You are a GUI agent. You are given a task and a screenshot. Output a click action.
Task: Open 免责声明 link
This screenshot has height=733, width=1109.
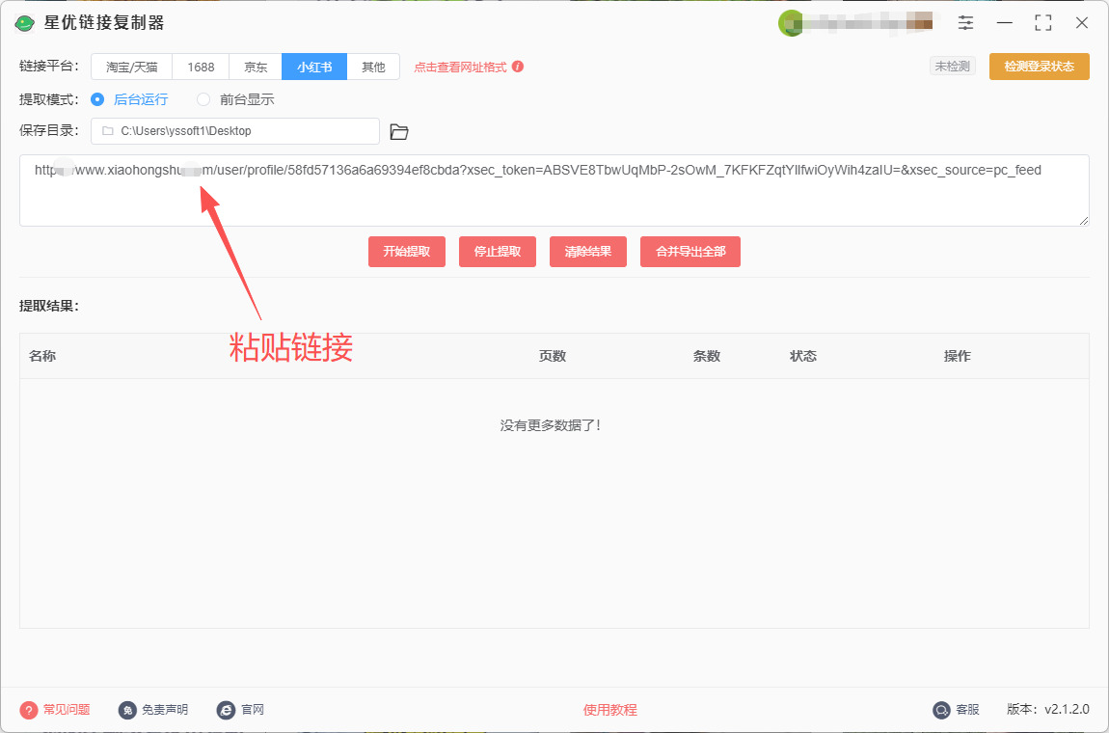point(165,710)
